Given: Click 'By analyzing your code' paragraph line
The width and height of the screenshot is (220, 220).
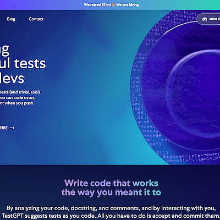Looking at the screenshot, I should tap(111, 208).
